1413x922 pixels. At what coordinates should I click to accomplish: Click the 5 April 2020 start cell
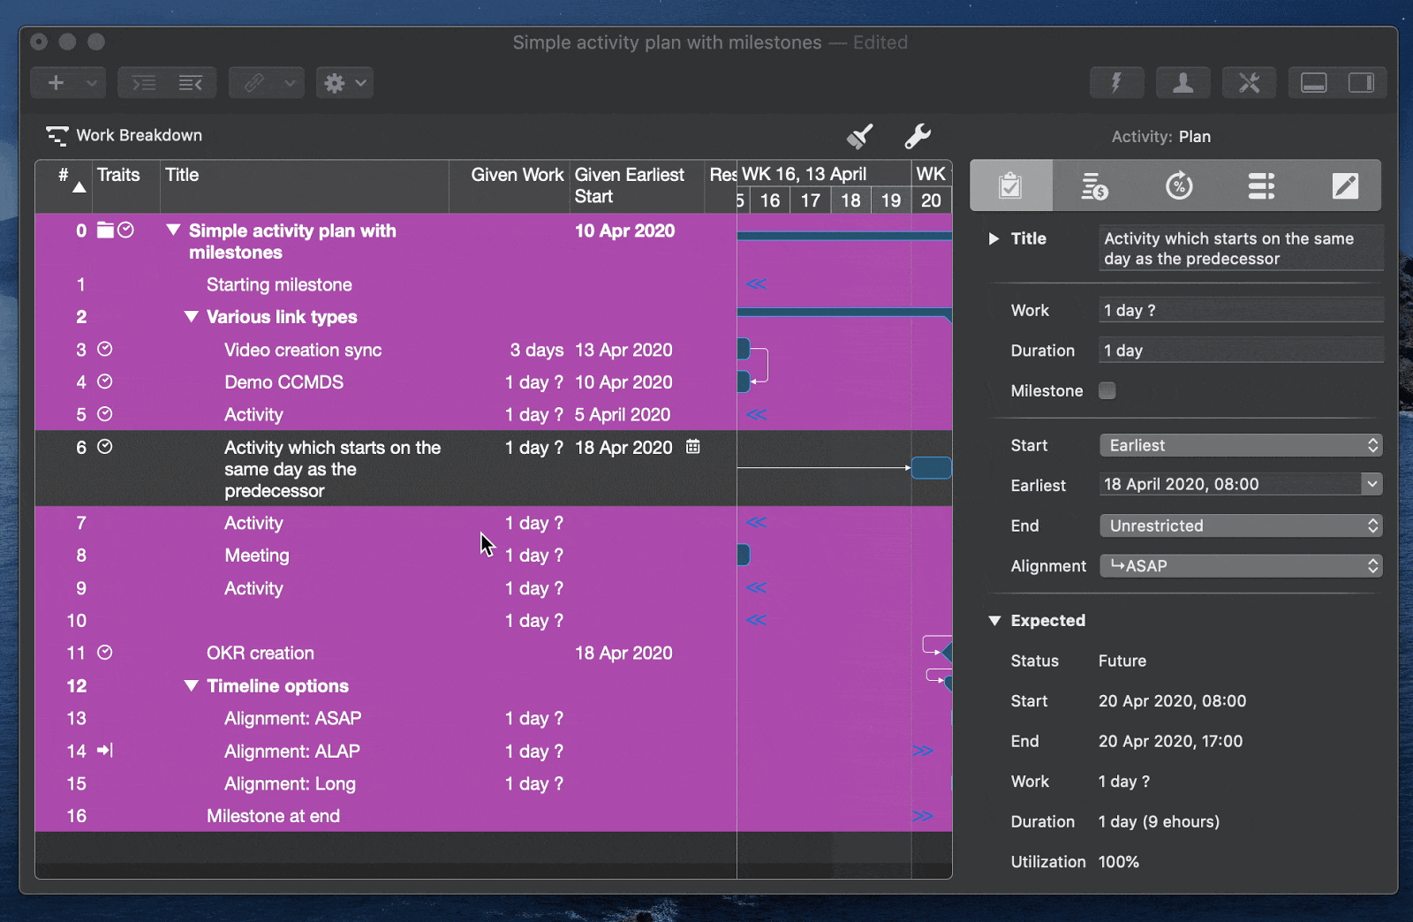click(623, 415)
